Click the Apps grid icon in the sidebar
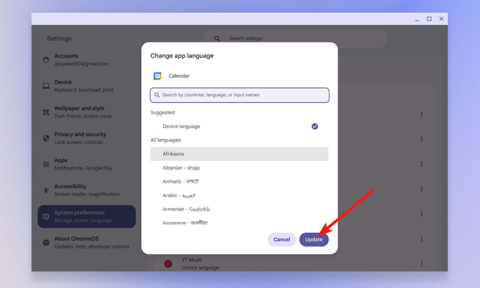480x288 pixels. pyautogui.click(x=46, y=164)
